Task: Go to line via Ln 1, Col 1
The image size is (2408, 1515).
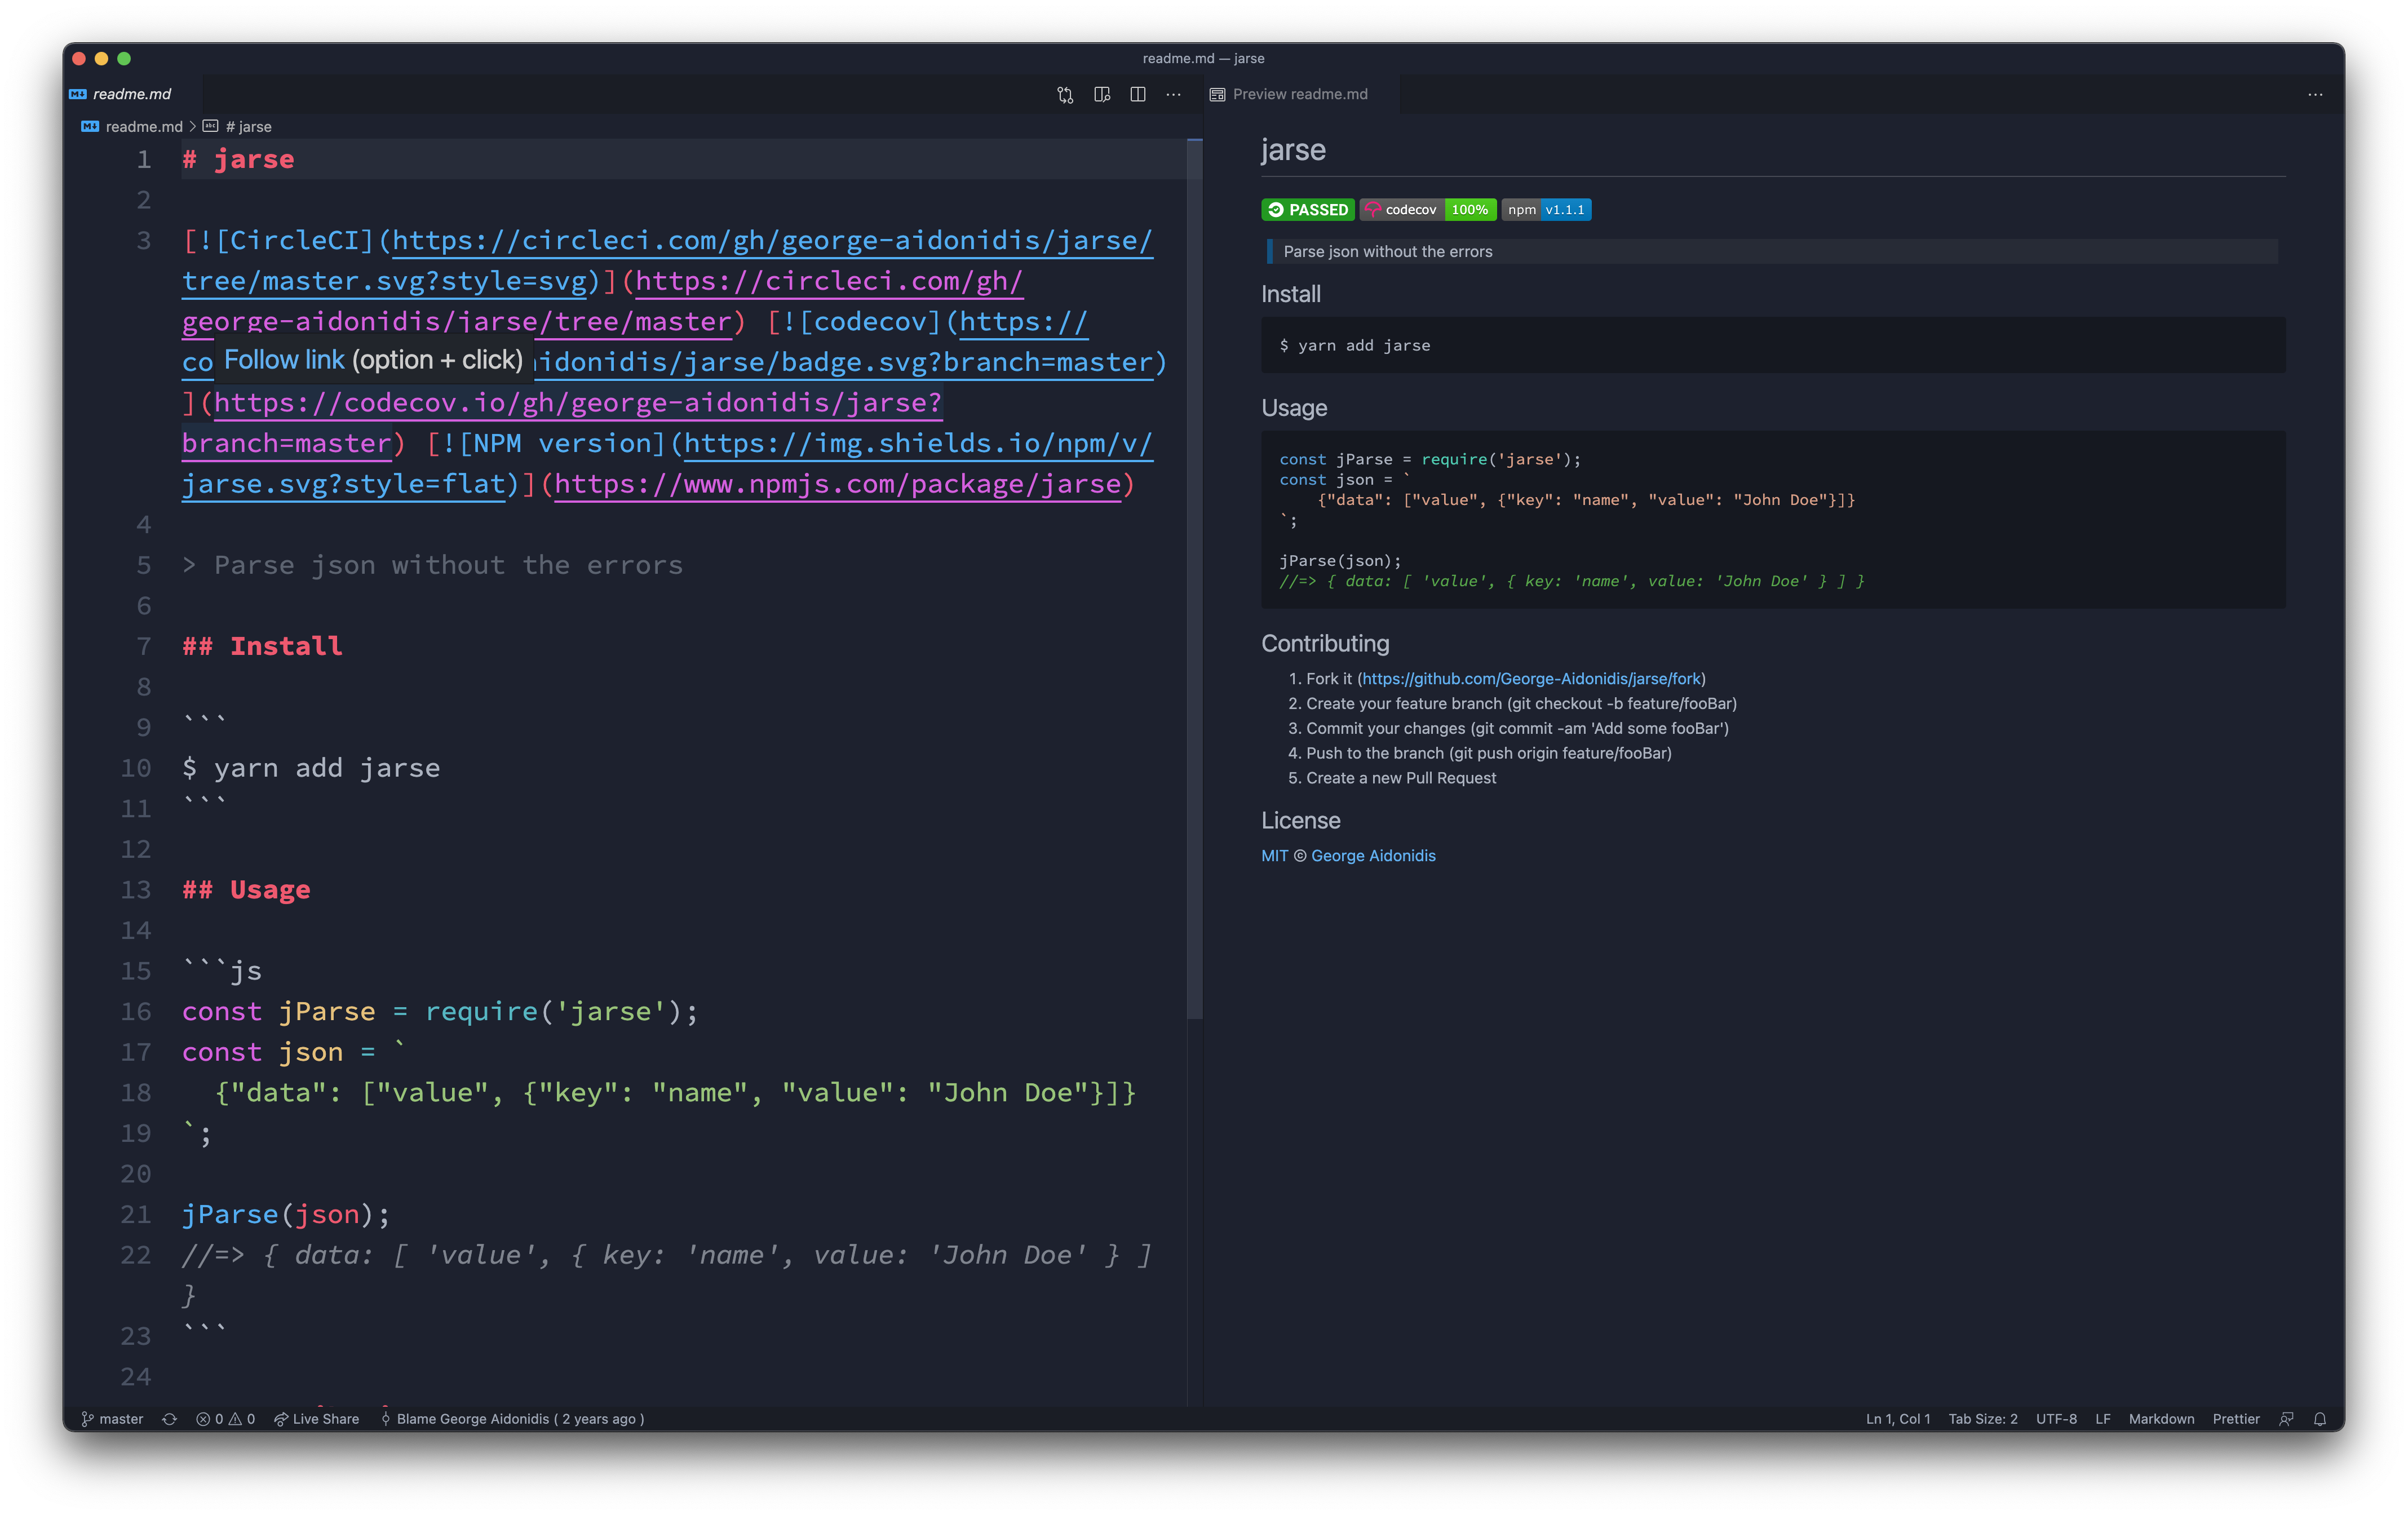Action: click(x=1897, y=1418)
